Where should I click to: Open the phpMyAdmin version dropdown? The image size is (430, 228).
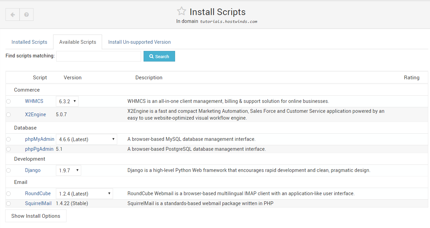pos(86,139)
